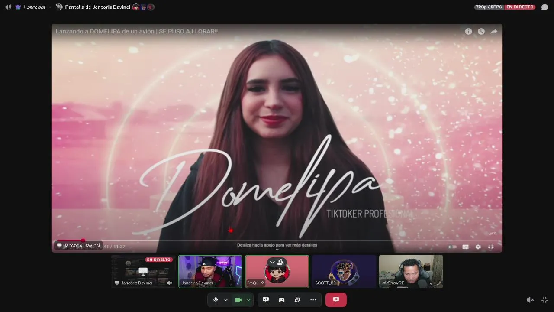Seek along the red video progress bar
Image resolution: width=554 pixels, height=312 pixels.
coord(277,240)
